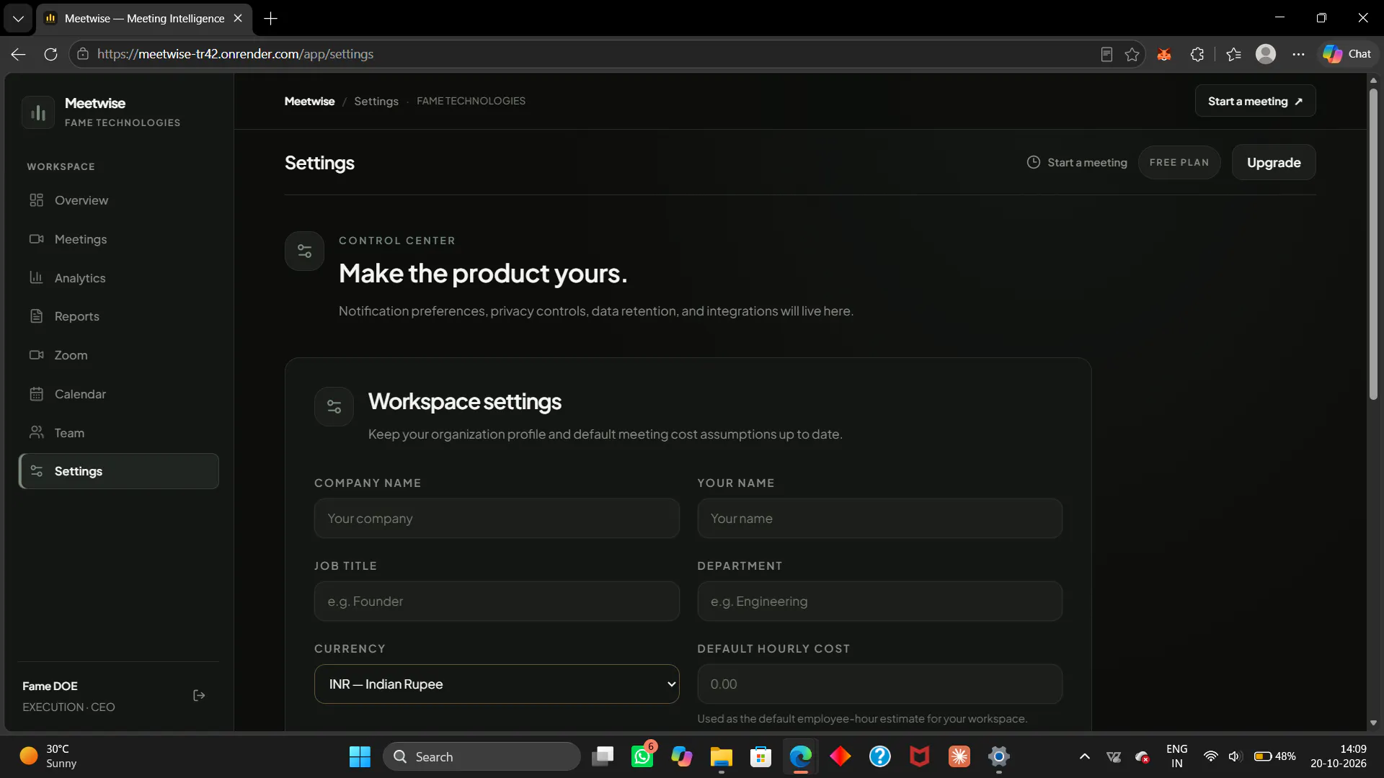Open the Currency dropdown showing INR
The width and height of the screenshot is (1384, 778).
point(497,684)
